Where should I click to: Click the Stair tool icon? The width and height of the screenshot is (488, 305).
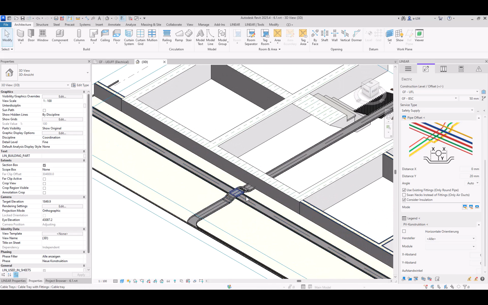coord(189,36)
